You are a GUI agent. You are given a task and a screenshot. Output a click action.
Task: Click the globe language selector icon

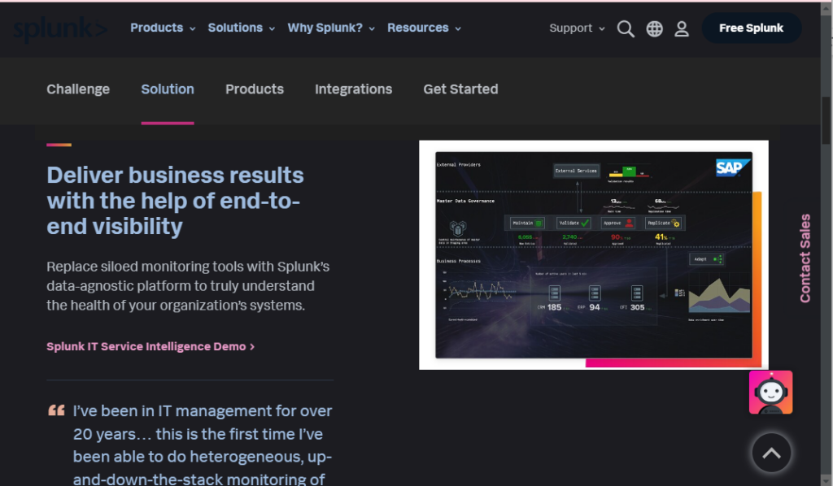point(654,28)
